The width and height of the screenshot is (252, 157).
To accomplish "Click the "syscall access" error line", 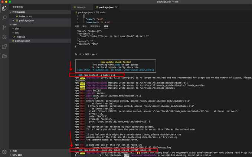I will coord(95,93).
